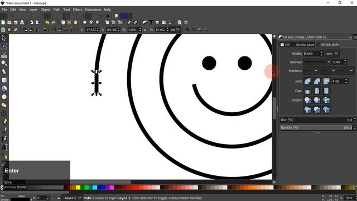The image size is (357, 201).
Task: Click the Cut scissors icon
Action: (x=69, y=22)
